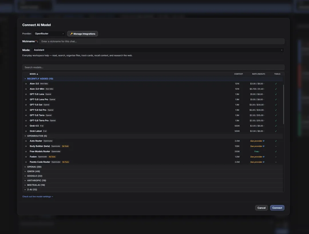309x234 pixels.
Task: Select the GPT-5.6 Terra Pro row
Action: tap(153, 120)
